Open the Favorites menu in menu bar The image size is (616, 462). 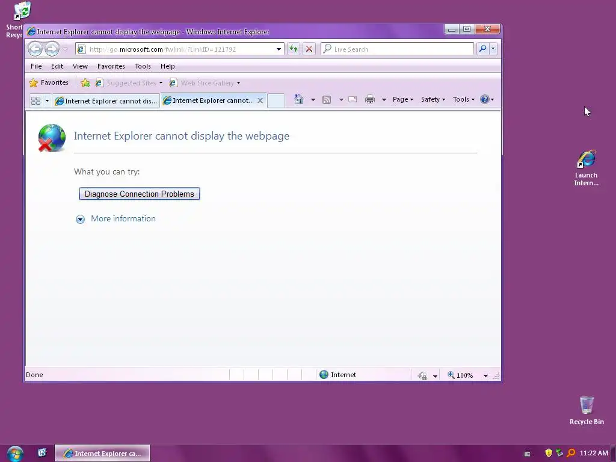coord(111,66)
